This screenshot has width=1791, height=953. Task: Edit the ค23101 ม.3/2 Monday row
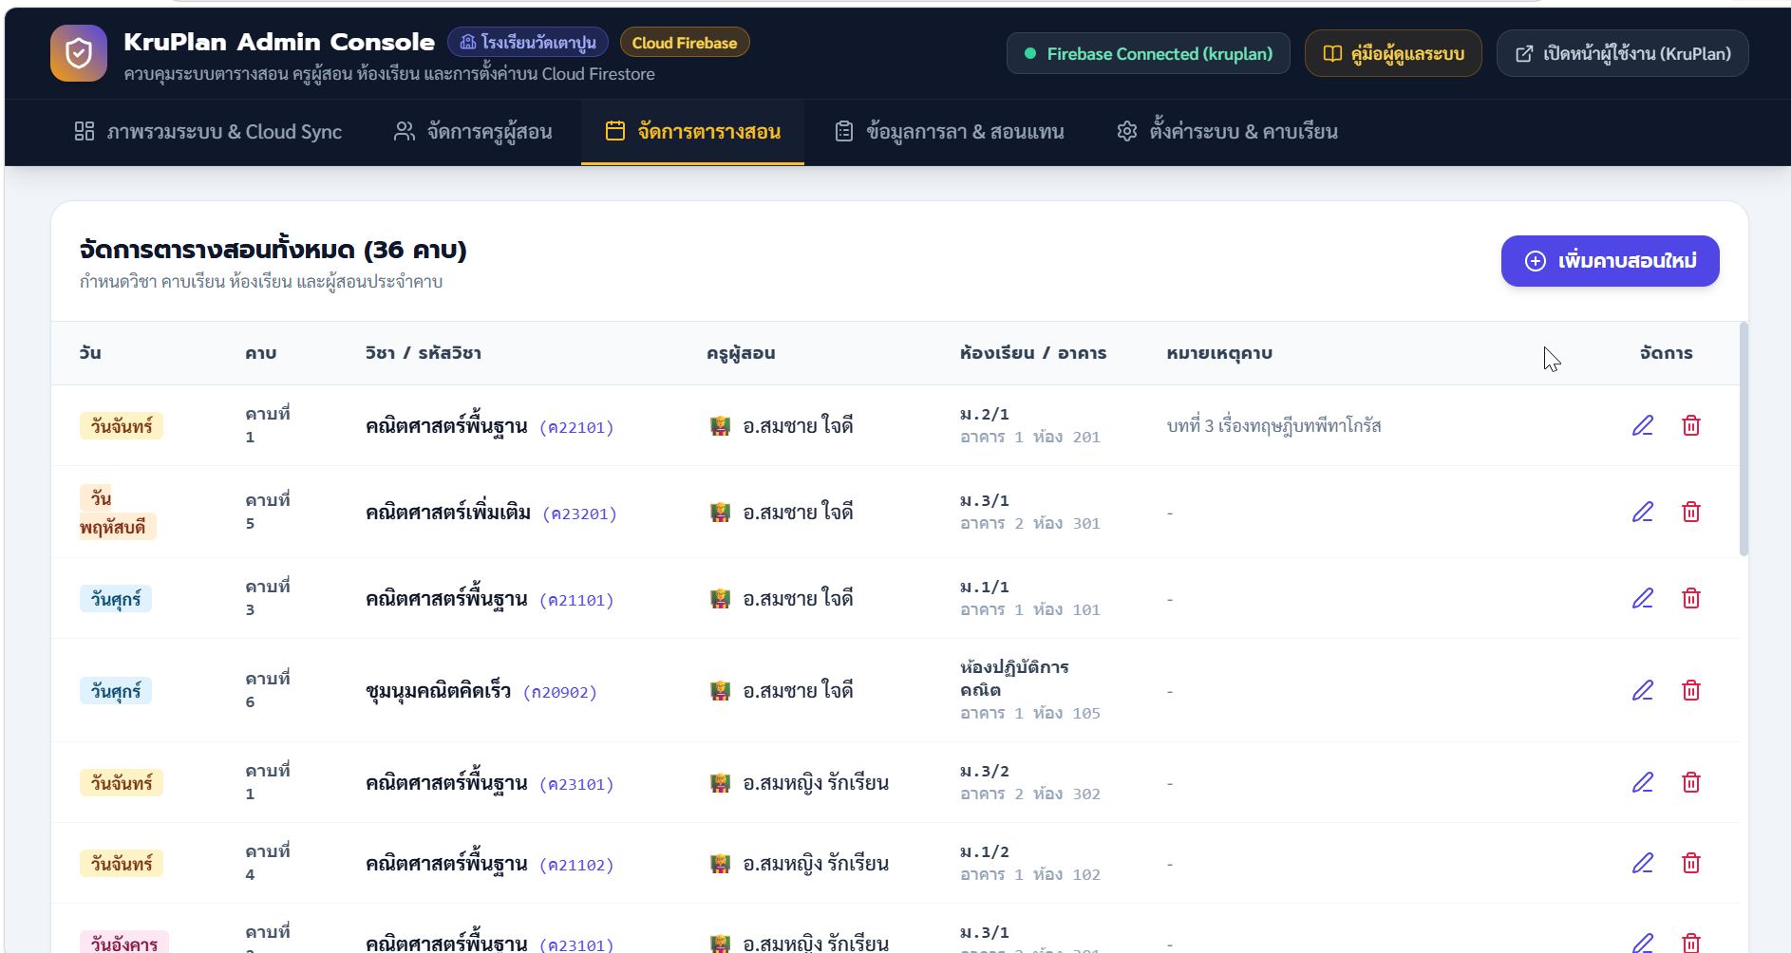pyautogui.click(x=1643, y=782)
